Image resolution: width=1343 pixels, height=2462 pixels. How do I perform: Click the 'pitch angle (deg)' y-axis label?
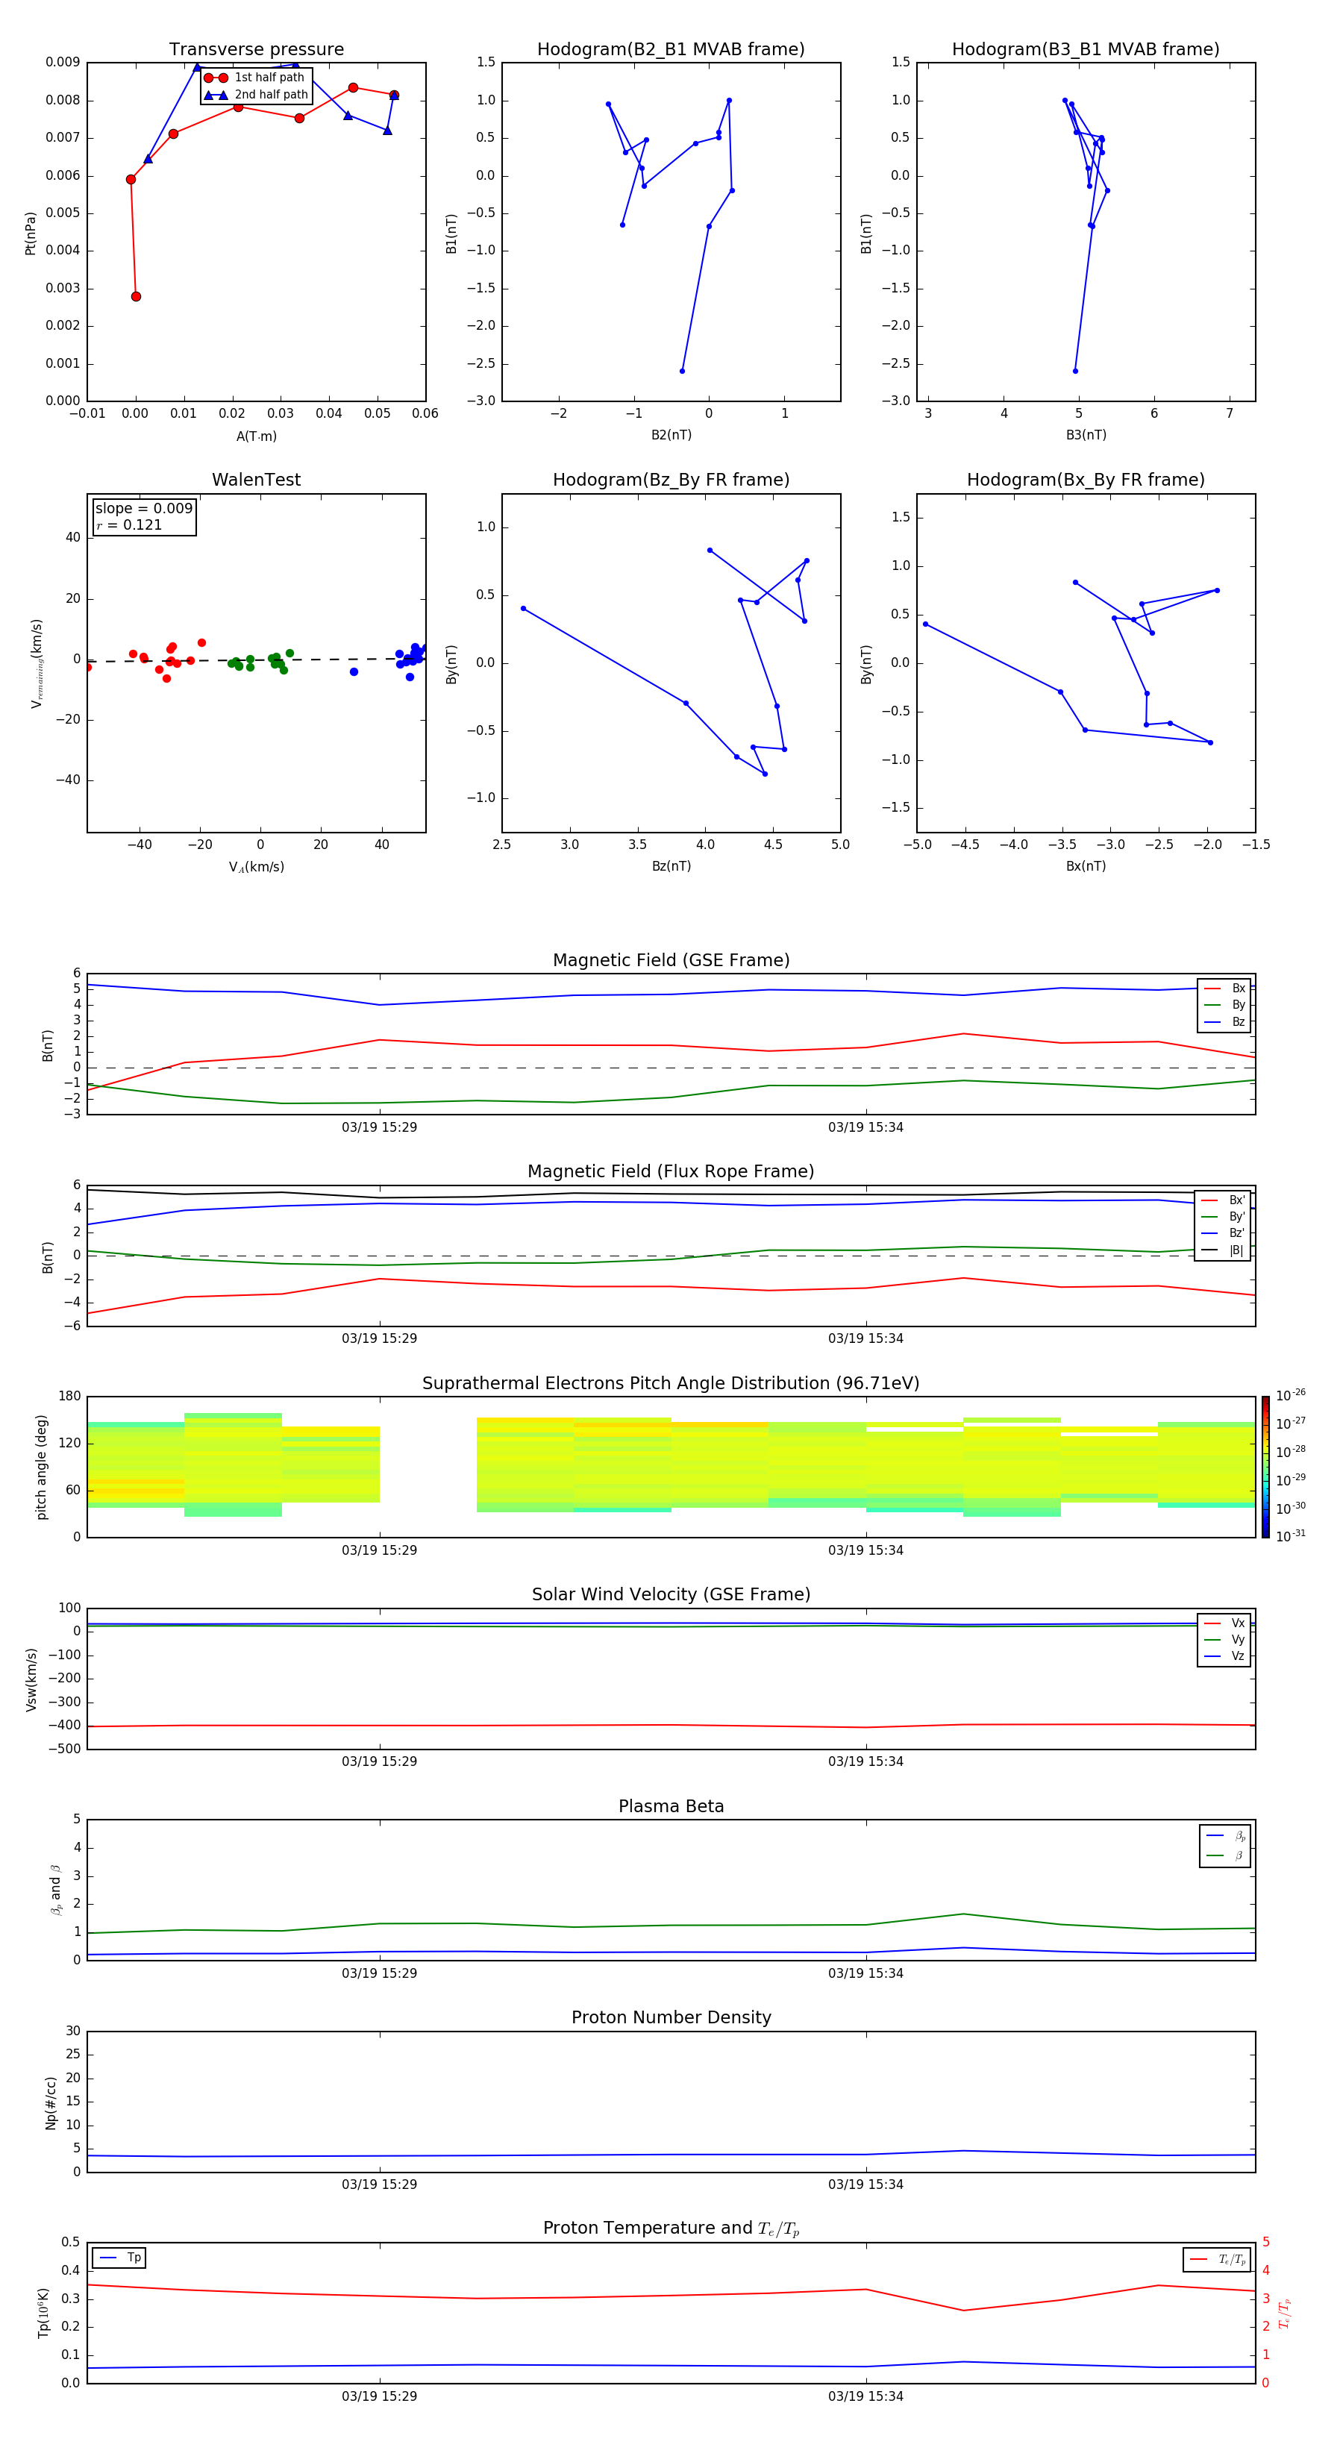click(x=41, y=1467)
